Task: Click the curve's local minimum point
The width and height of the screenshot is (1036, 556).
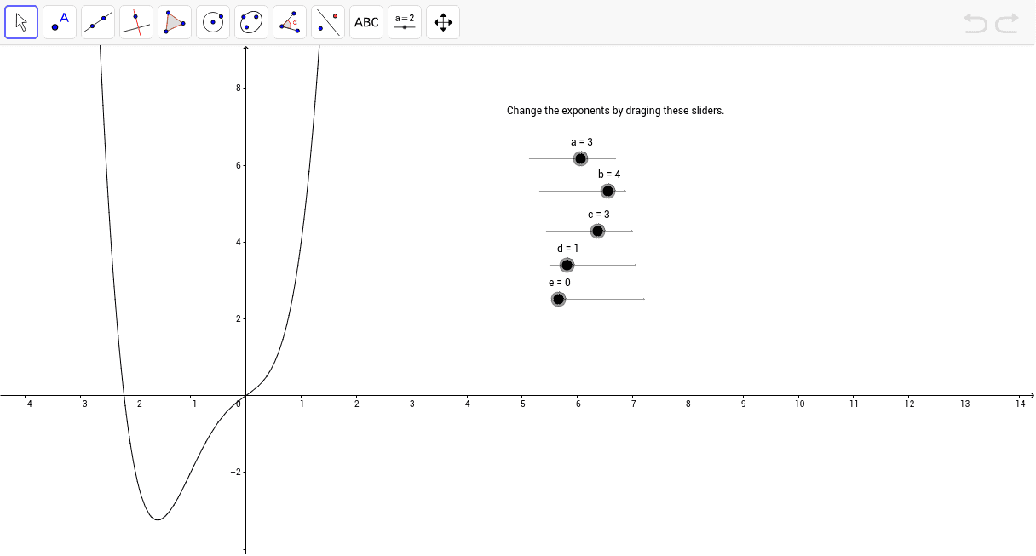Action: [157, 519]
